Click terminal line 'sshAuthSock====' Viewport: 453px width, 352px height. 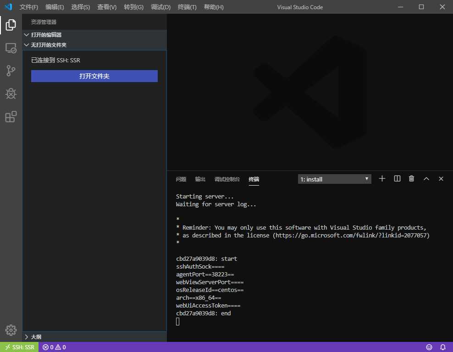pos(200,267)
